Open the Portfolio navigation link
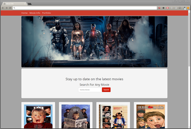 point(46,13)
